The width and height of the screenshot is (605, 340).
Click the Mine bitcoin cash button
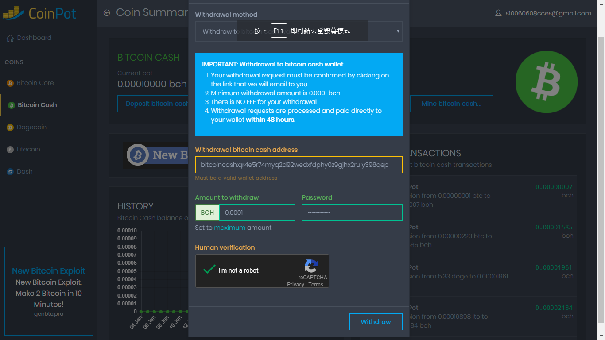pyautogui.click(x=451, y=104)
